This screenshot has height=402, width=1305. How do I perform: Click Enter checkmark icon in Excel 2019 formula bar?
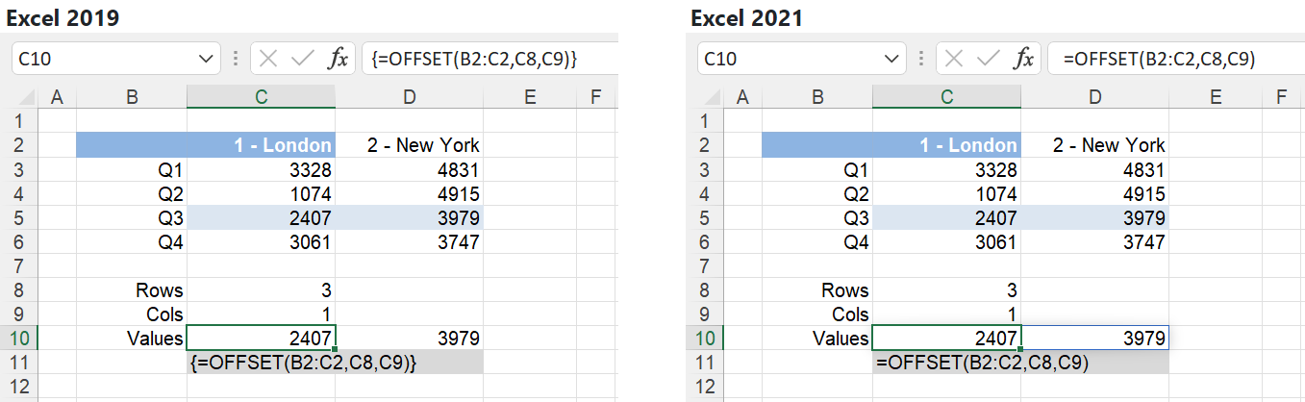(x=302, y=59)
